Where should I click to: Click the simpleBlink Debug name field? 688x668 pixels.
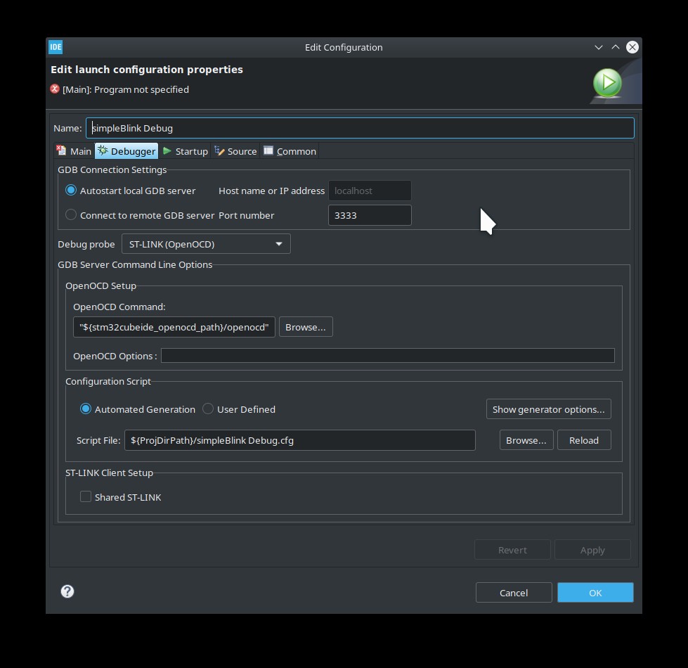coord(281,127)
